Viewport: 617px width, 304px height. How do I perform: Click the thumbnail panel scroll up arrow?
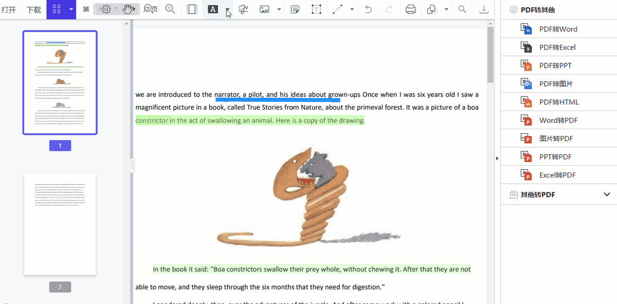(126, 24)
